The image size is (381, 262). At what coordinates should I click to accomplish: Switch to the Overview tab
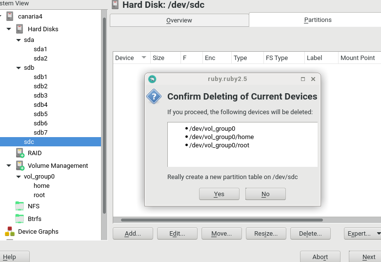click(x=179, y=20)
